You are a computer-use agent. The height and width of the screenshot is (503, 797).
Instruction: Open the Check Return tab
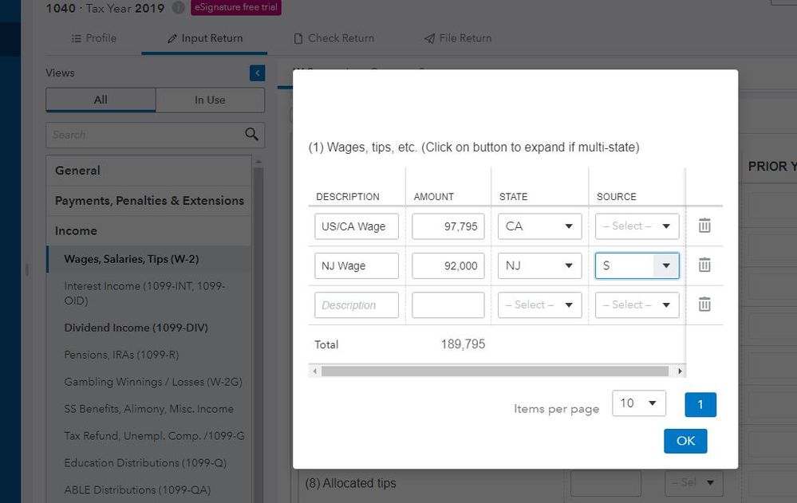coord(333,38)
